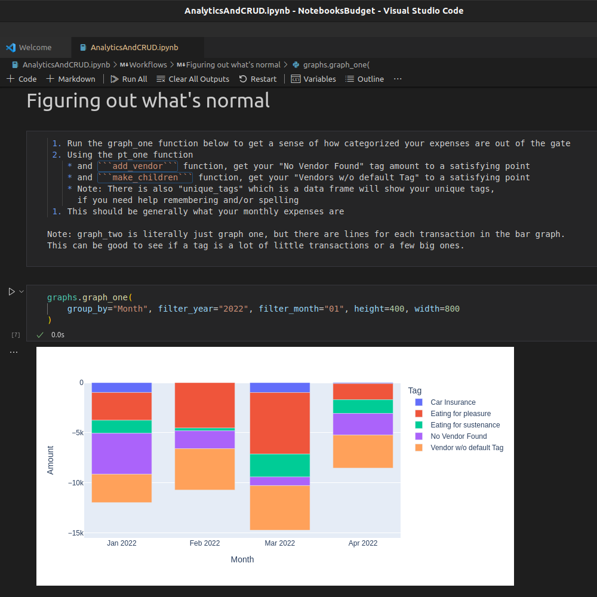
Task: Click the width=800 argument in code
Action: pyautogui.click(x=437, y=309)
